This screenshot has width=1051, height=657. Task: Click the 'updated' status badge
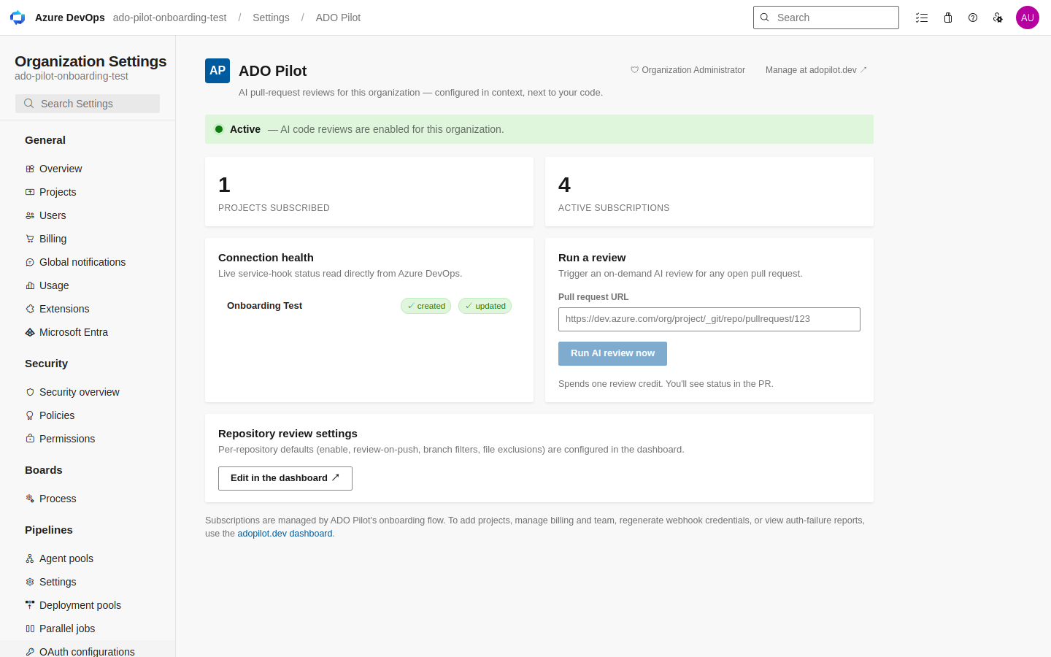pyautogui.click(x=485, y=306)
